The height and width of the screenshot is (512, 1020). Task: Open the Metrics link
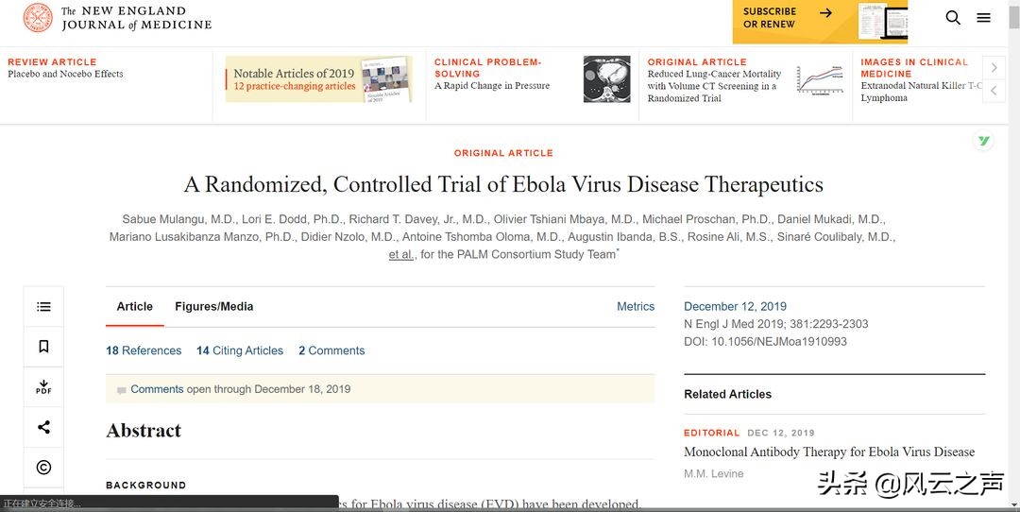pyautogui.click(x=636, y=307)
